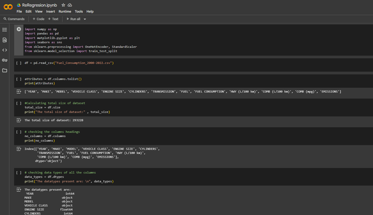
Task: Open the Commands search palette
Action: 14,19
